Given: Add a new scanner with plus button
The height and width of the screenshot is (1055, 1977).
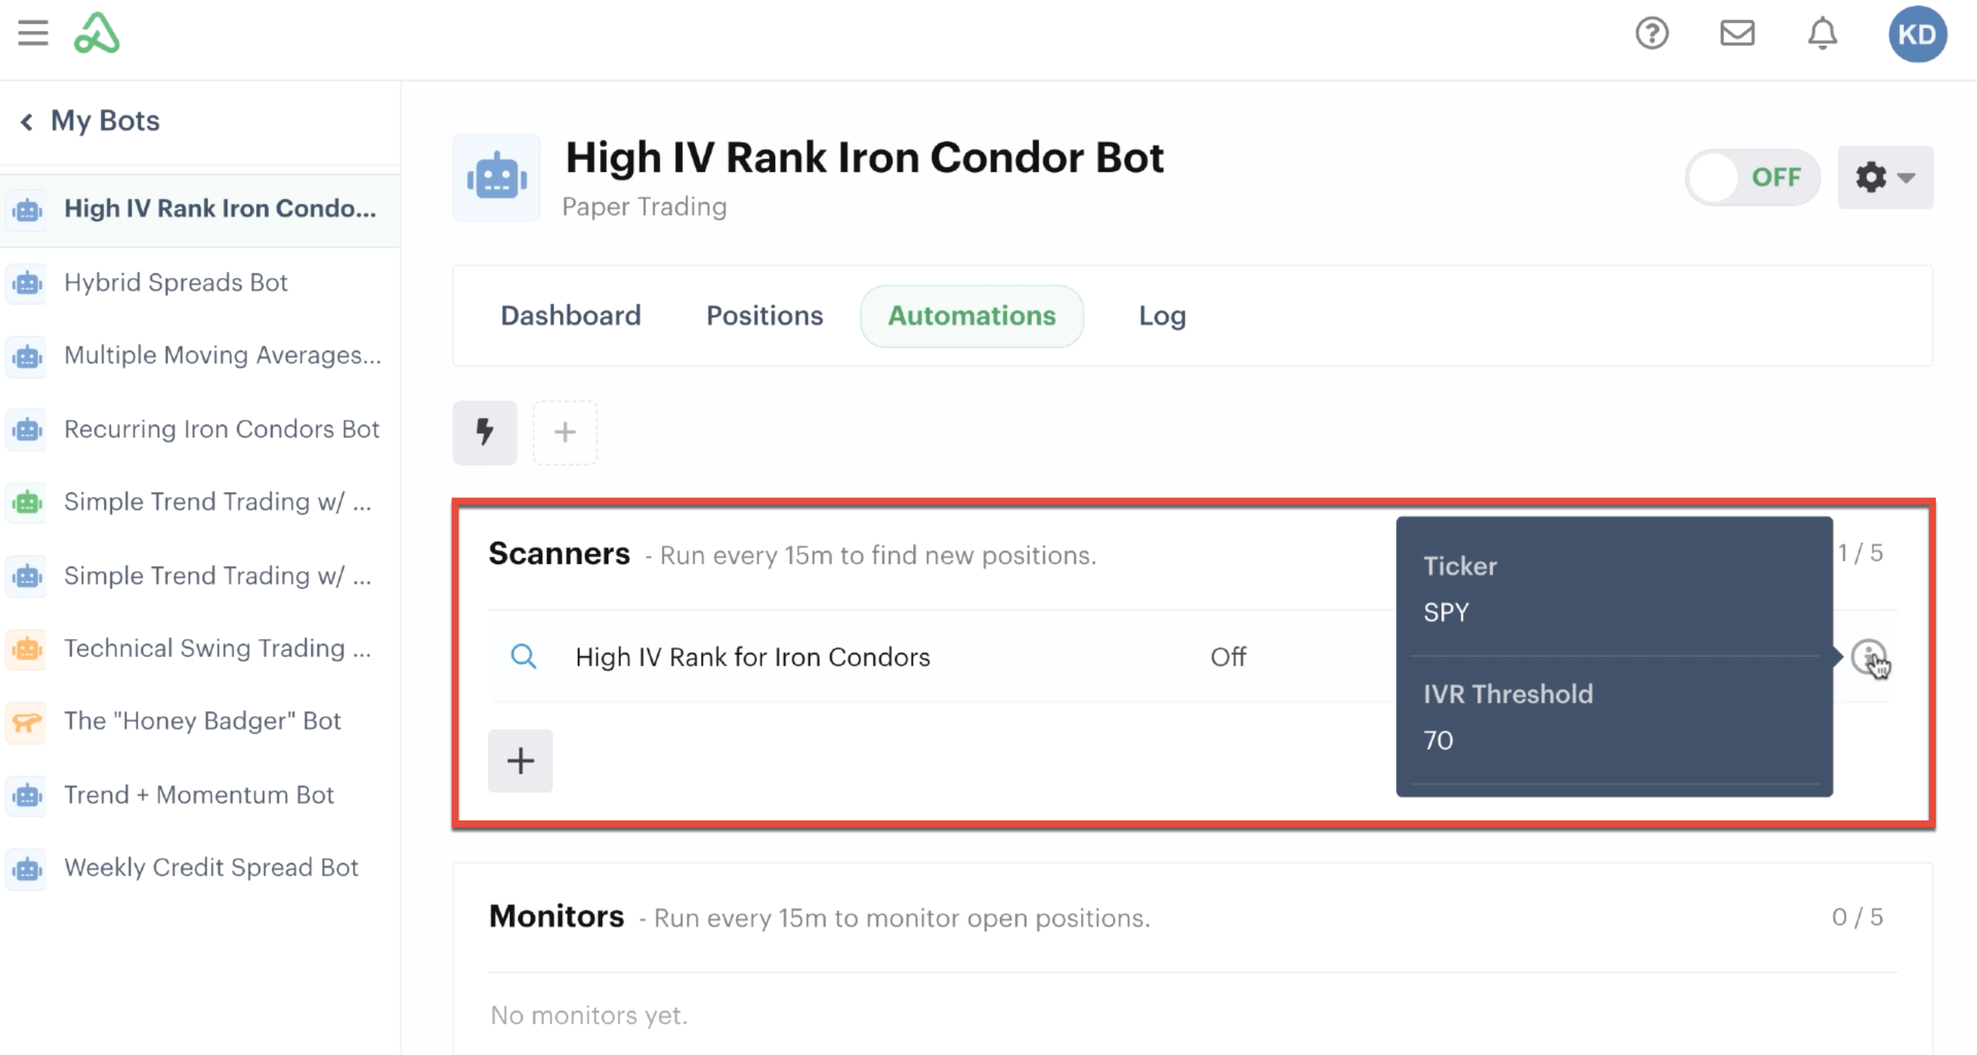Looking at the screenshot, I should (520, 761).
